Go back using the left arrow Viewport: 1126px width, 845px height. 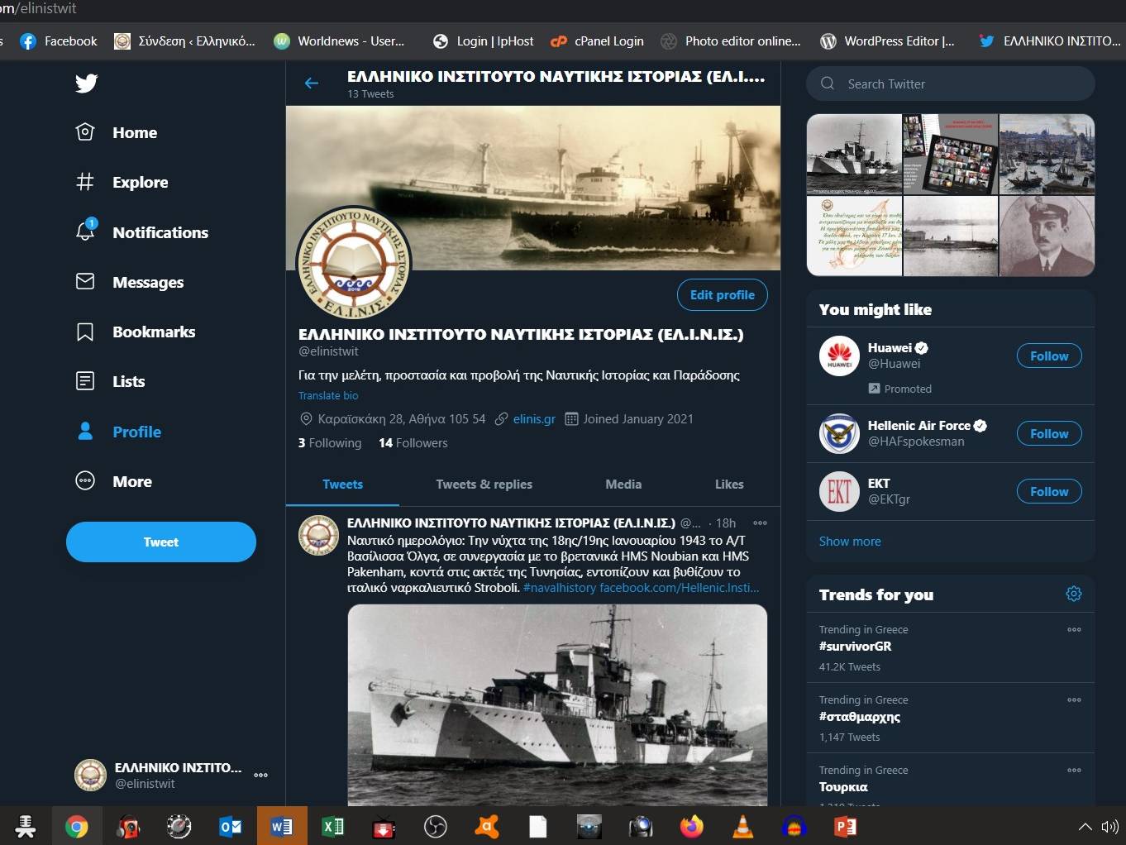[312, 84]
